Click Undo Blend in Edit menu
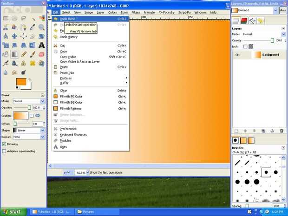 (x=91, y=19)
